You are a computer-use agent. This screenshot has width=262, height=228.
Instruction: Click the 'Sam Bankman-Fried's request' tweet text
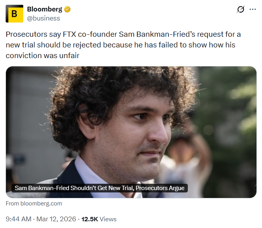[166, 34]
